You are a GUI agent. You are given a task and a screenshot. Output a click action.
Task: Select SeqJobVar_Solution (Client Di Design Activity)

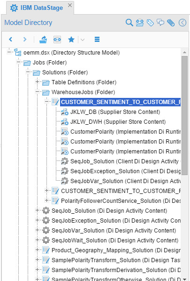126,181
